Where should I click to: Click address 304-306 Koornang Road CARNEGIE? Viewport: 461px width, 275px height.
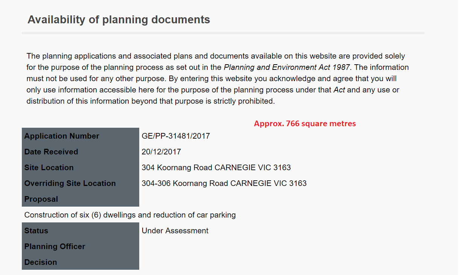[224, 183]
